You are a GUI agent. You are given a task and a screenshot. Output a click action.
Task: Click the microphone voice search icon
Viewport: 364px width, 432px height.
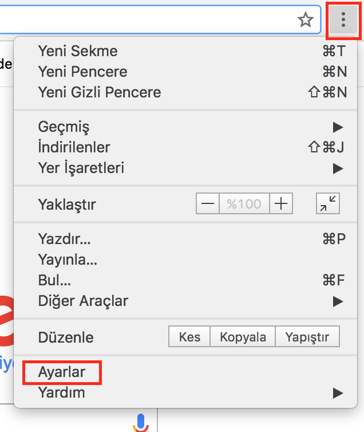pos(141,423)
